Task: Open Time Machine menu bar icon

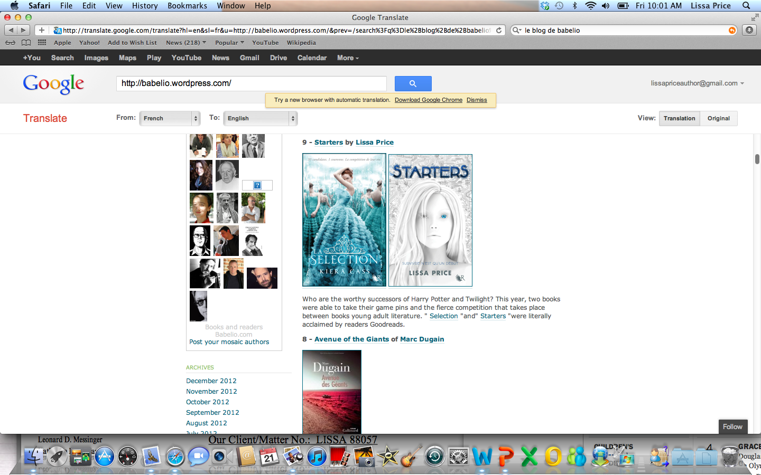Action: pyautogui.click(x=559, y=6)
